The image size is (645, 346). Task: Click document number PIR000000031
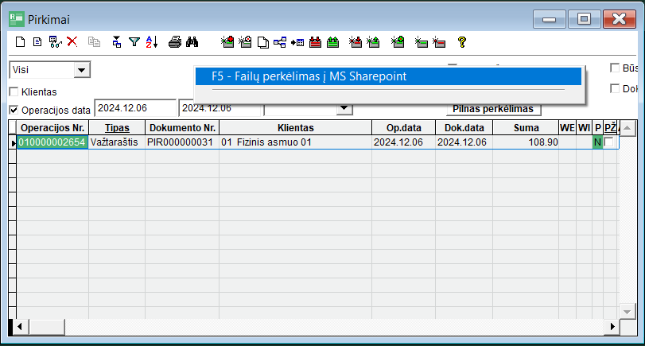[x=182, y=142]
